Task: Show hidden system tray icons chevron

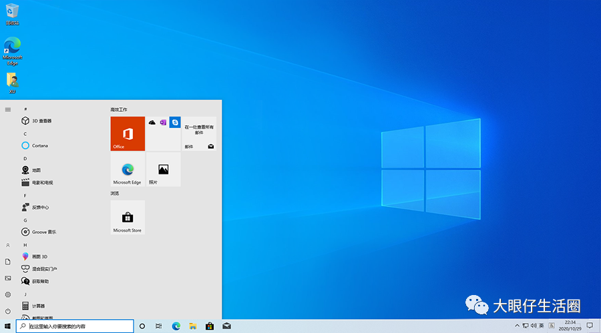Action: (x=517, y=326)
